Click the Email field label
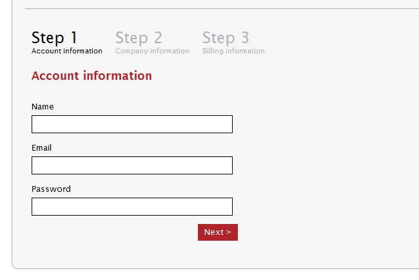The image size is (419, 280). click(x=41, y=148)
